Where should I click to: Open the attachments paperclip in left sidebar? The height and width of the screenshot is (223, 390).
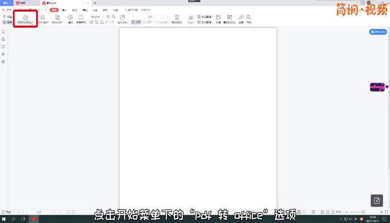(3, 54)
